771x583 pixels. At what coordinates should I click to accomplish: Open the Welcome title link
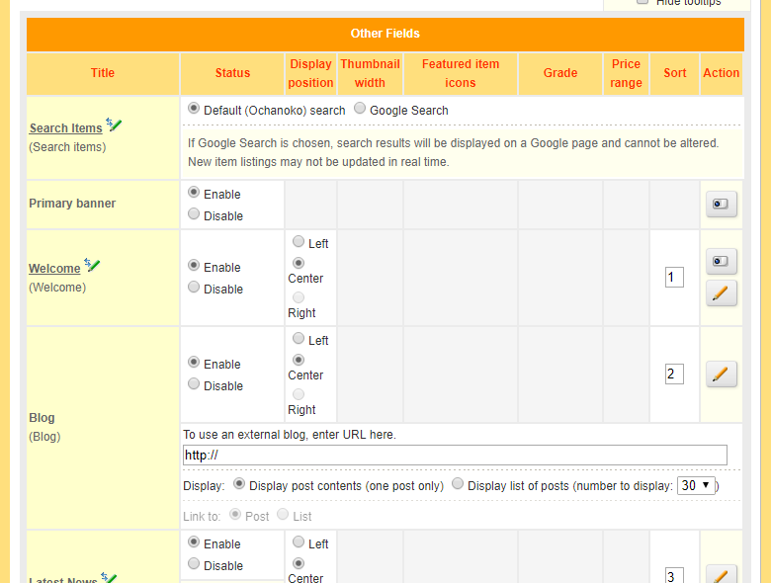pyautogui.click(x=54, y=269)
